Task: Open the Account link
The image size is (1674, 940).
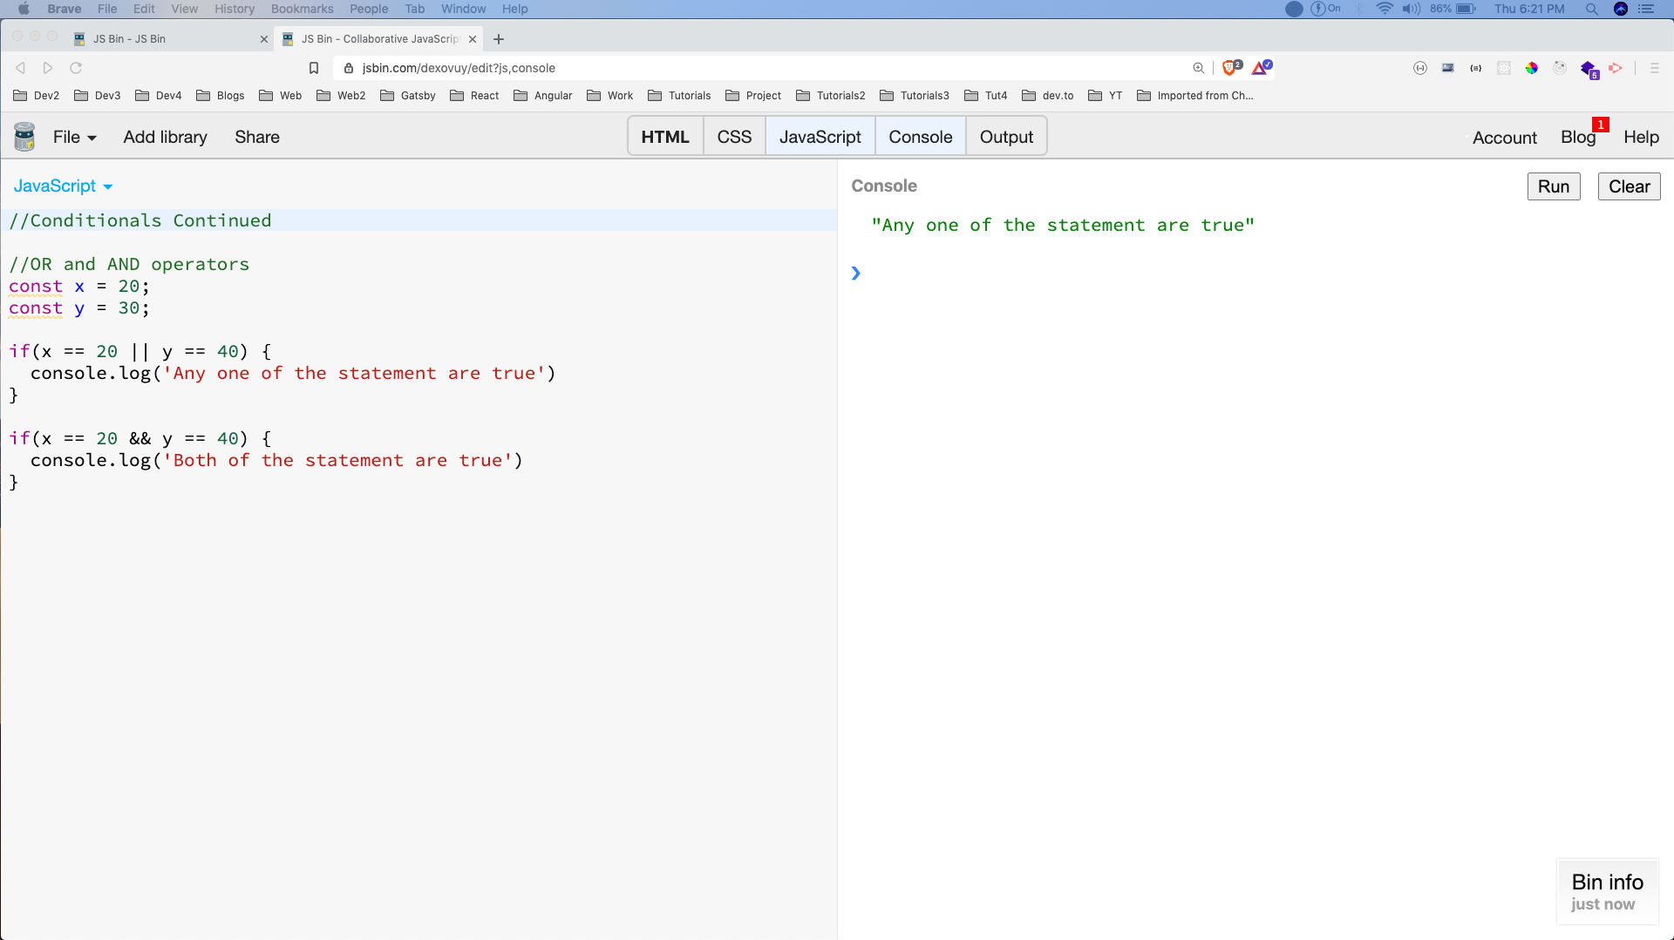Action: [1505, 138]
